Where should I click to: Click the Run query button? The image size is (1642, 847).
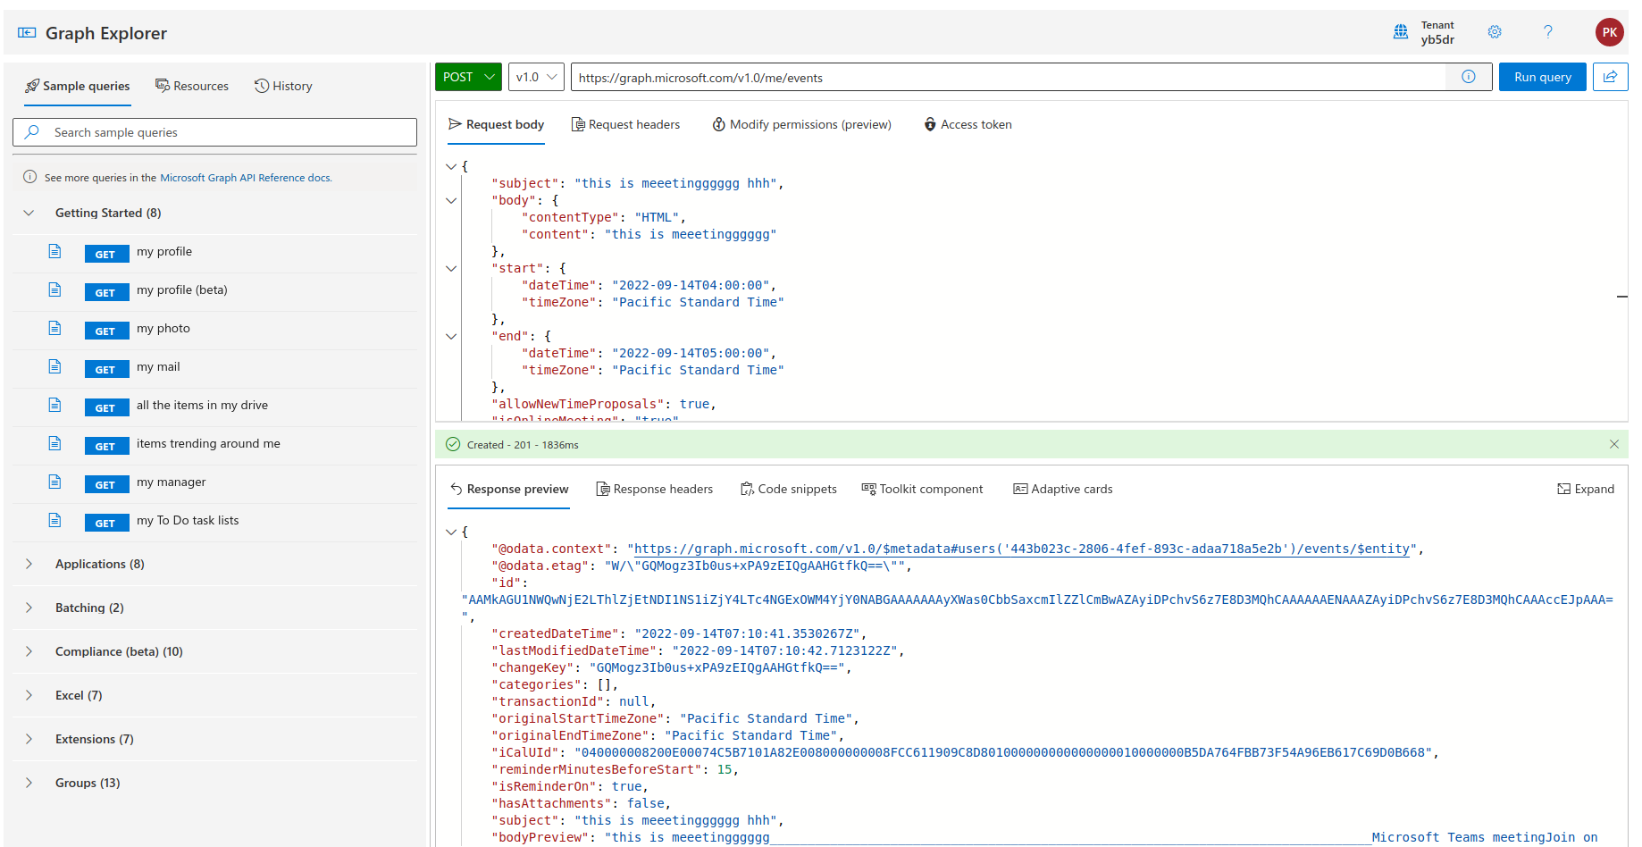[x=1543, y=77]
